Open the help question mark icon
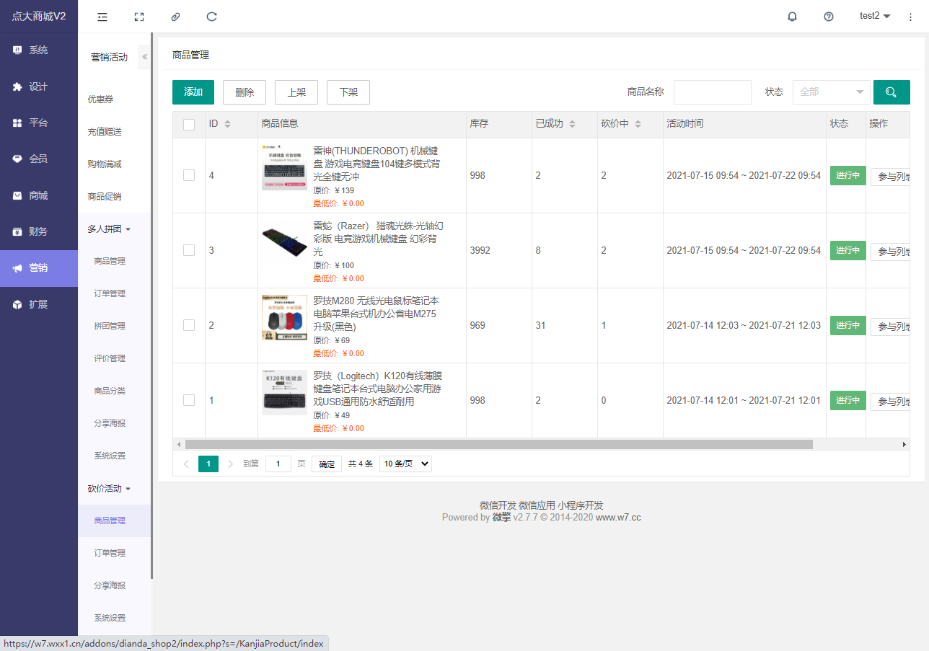This screenshot has width=929, height=651. 829,17
